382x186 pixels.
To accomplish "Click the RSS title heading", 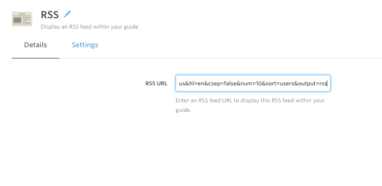I will click(50, 14).
